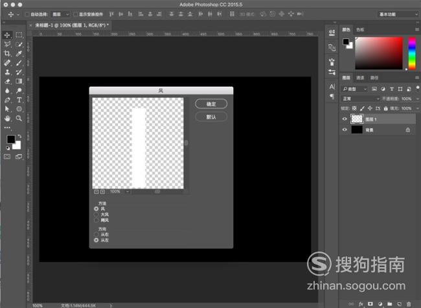The height and width of the screenshot is (308, 421).
Task: Open the opacity 100% dropdown arrow
Action: [x=418, y=99]
